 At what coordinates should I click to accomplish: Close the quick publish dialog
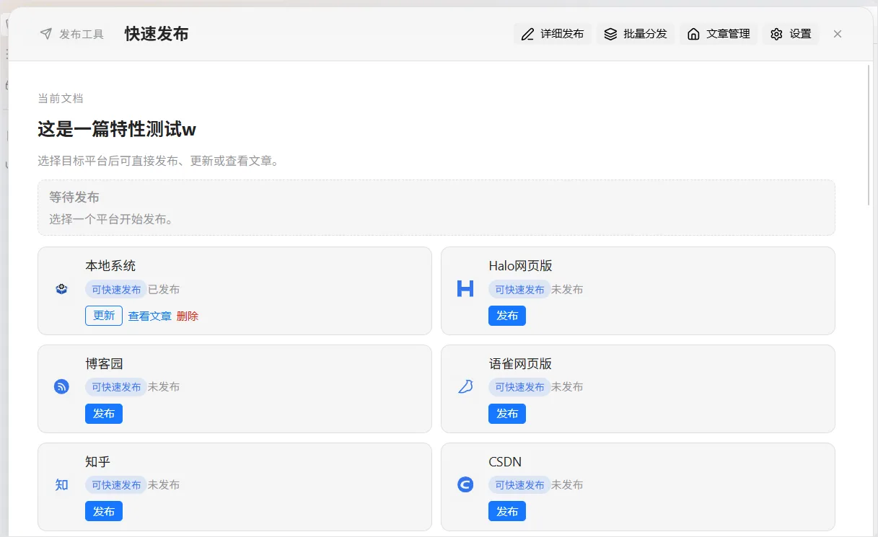tap(838, 34)
